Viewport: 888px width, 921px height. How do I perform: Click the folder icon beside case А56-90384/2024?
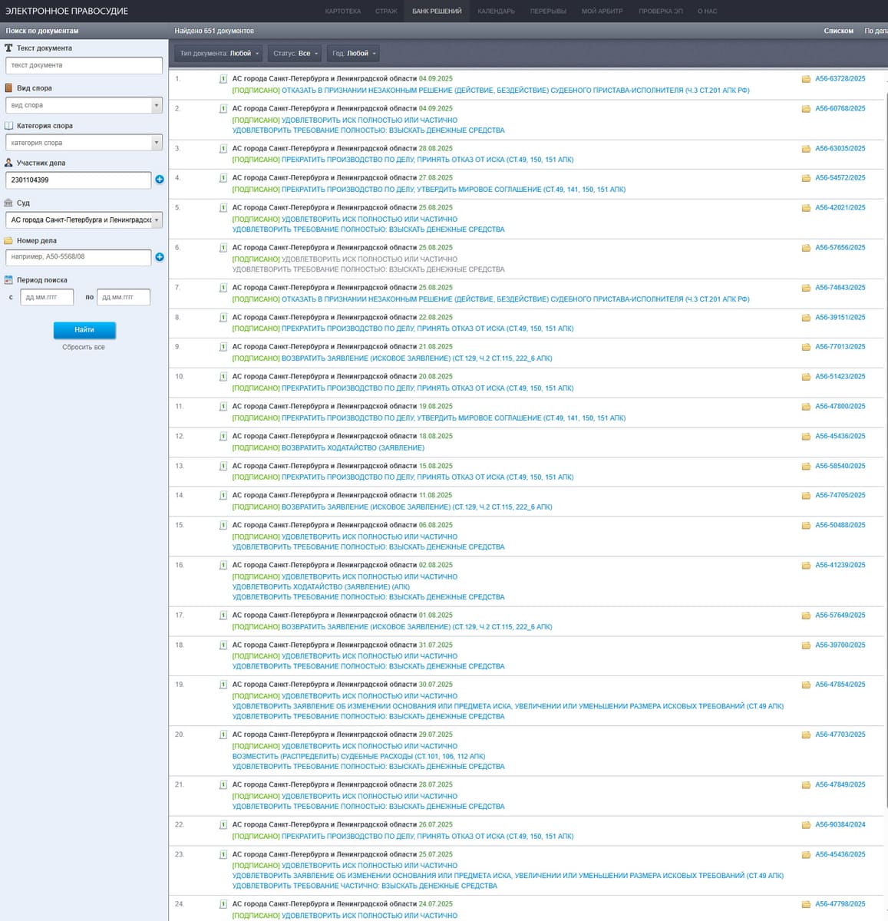[x=806, y=825]
